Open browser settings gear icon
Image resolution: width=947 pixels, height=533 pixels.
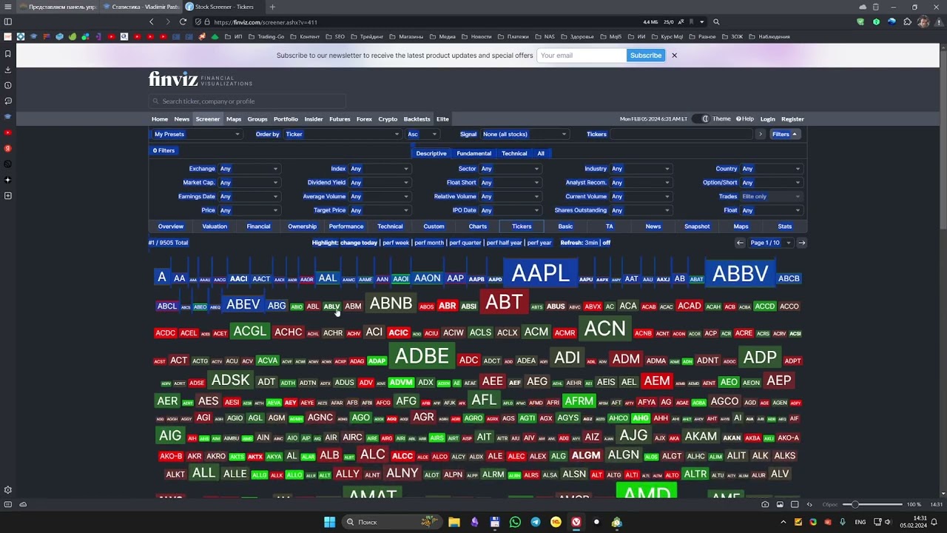[8, 490]
